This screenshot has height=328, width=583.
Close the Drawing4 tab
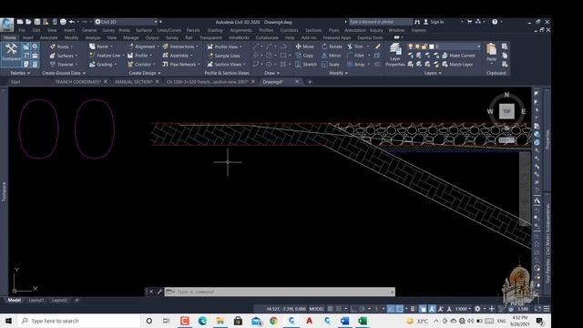297,82
